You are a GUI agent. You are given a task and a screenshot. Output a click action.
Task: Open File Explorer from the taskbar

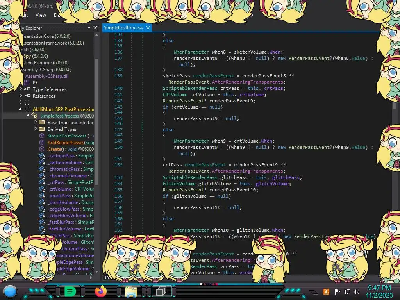(x=131, y=291)
